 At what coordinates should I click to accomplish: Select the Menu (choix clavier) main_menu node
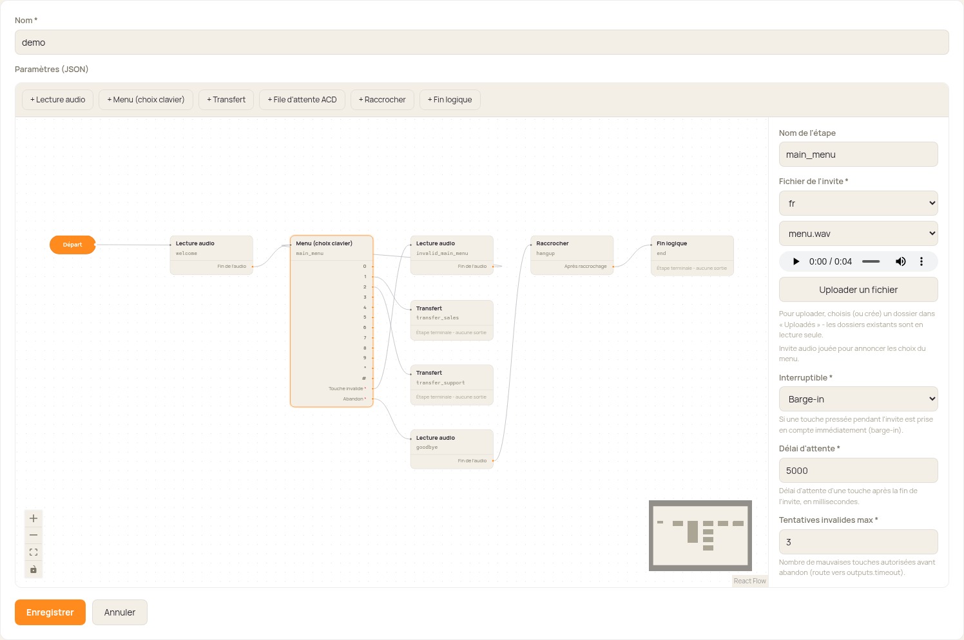point(332,321)
